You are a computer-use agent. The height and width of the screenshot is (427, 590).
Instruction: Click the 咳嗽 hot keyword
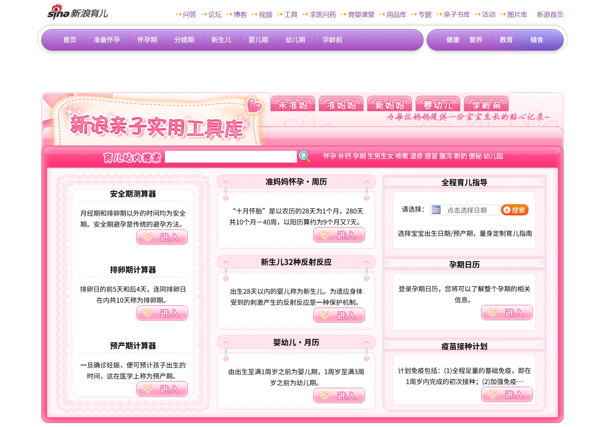pos(402,156)
